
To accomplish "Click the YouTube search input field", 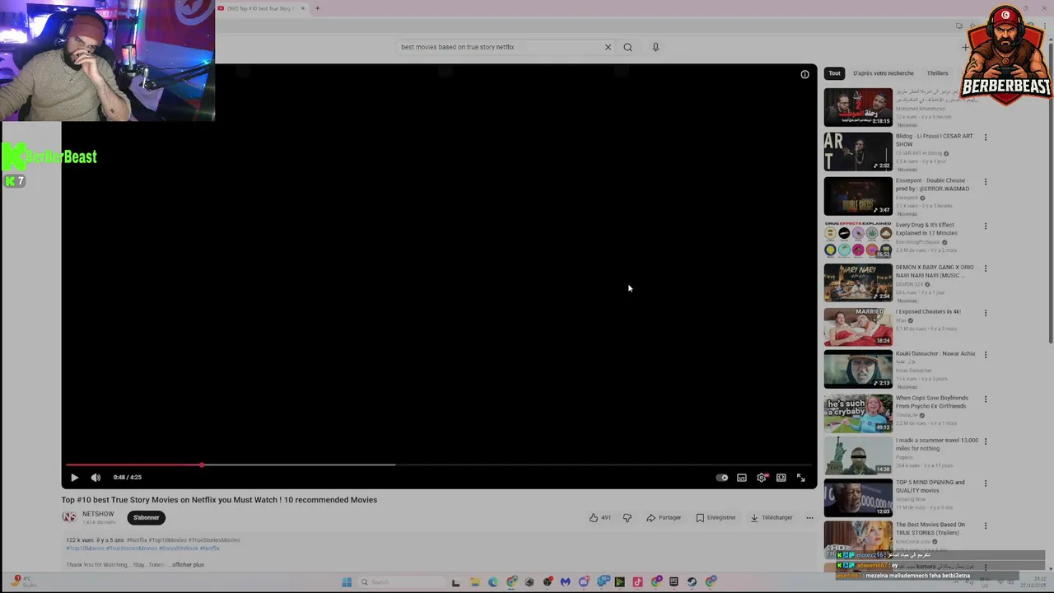I will tap(499, 47).
